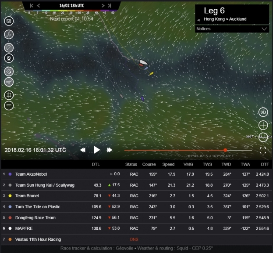The width and height of the screenshot is (273, 253).
Task: Sort by TWD column header
Action: pos(226,164)
